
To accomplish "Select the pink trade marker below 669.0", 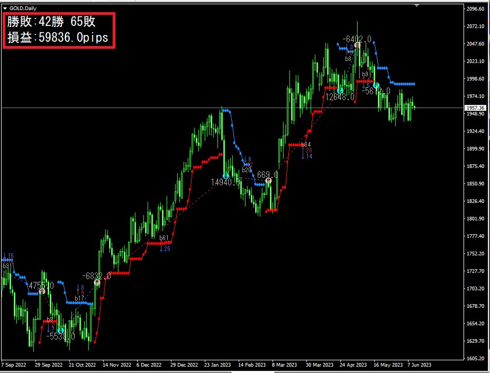I will [268, 181].
